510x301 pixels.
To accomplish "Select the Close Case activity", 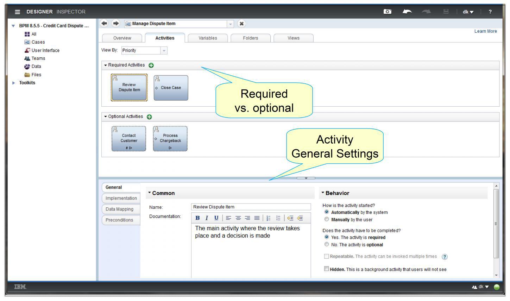I will click(x=171, y=88).
